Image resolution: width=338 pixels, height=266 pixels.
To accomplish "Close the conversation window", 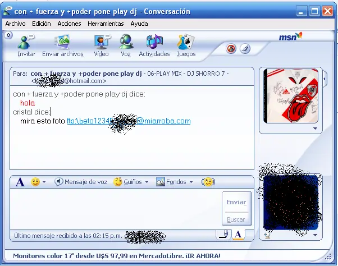I will point(327,11).
